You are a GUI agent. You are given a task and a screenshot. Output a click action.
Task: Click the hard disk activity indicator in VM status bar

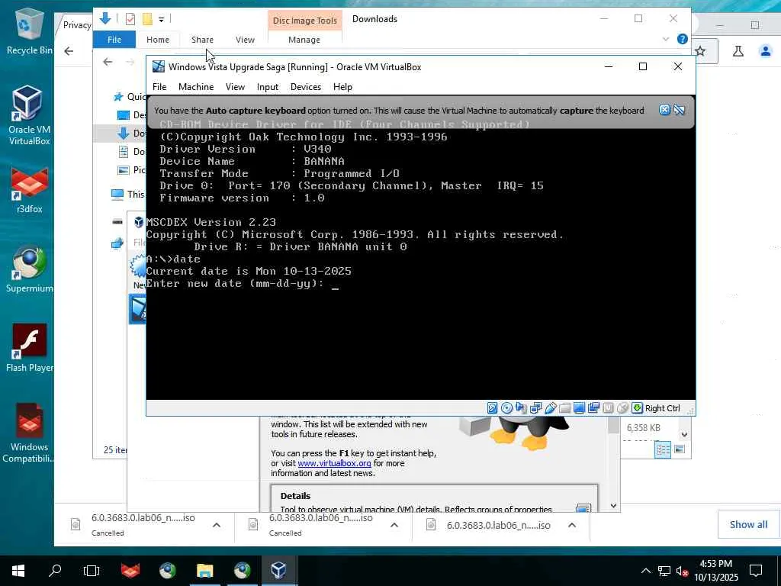[492, 408]
